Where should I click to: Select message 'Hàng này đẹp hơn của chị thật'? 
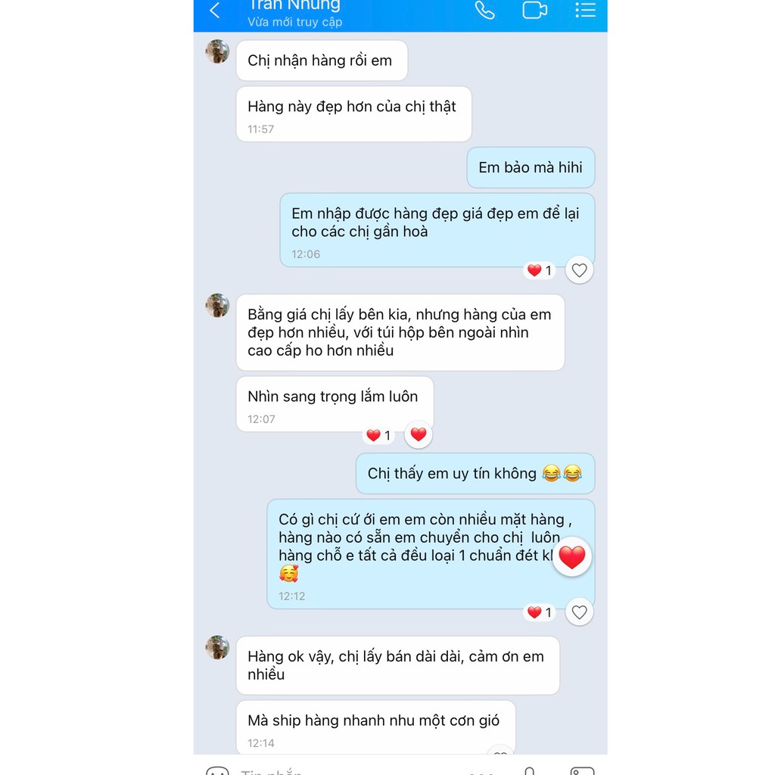(x=354, y=114)
